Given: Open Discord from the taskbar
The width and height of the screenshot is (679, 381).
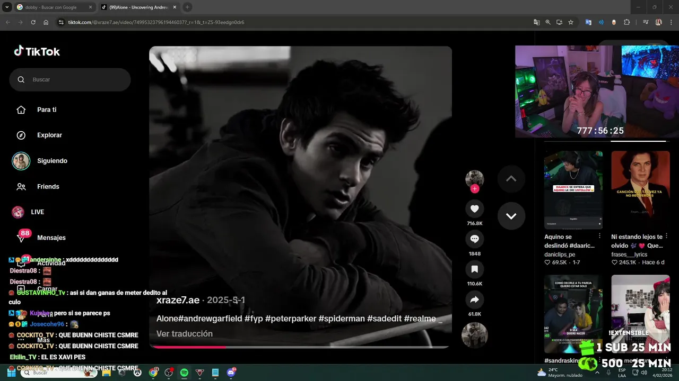Looking at the screenshot, I should pos(231,373).
